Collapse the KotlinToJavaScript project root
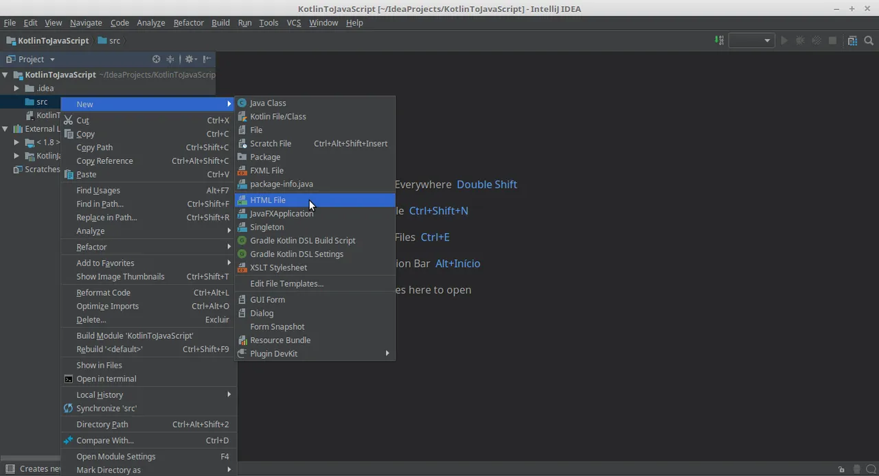Image resolution: width=879 pixels, height=476 pixels. 5,75
